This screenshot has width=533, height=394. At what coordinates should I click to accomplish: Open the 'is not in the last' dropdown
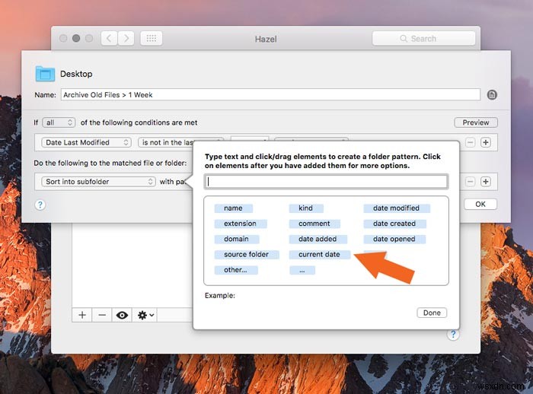[x=166, y=142]
